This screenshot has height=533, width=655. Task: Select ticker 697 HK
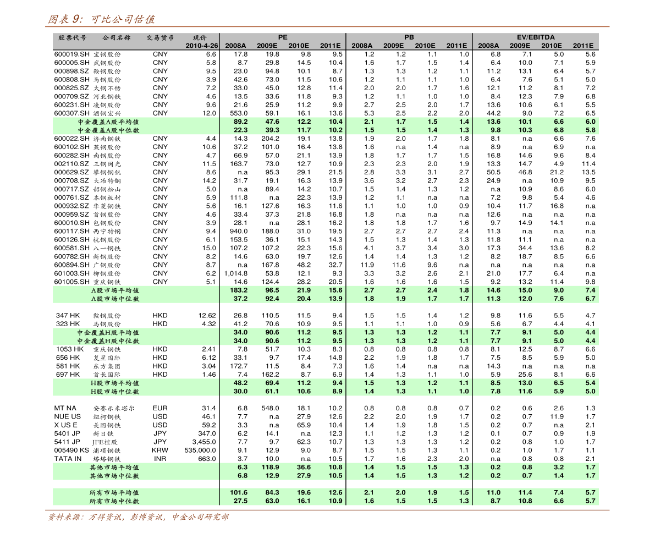tap(68, 374)
